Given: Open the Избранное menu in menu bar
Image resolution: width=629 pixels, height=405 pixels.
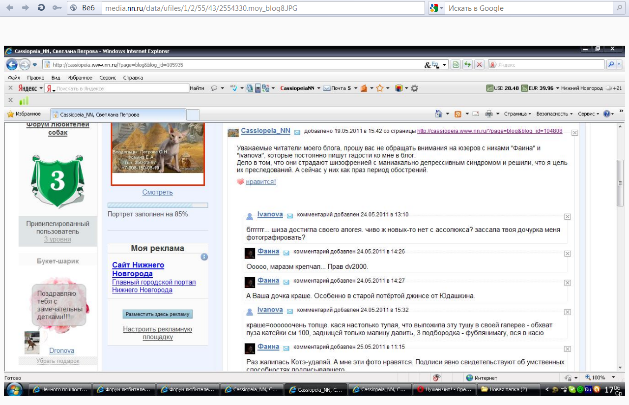Looking at the screenshot, I should 80,78.
